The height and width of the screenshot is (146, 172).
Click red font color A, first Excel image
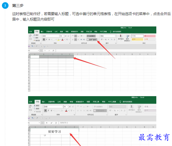62,40
